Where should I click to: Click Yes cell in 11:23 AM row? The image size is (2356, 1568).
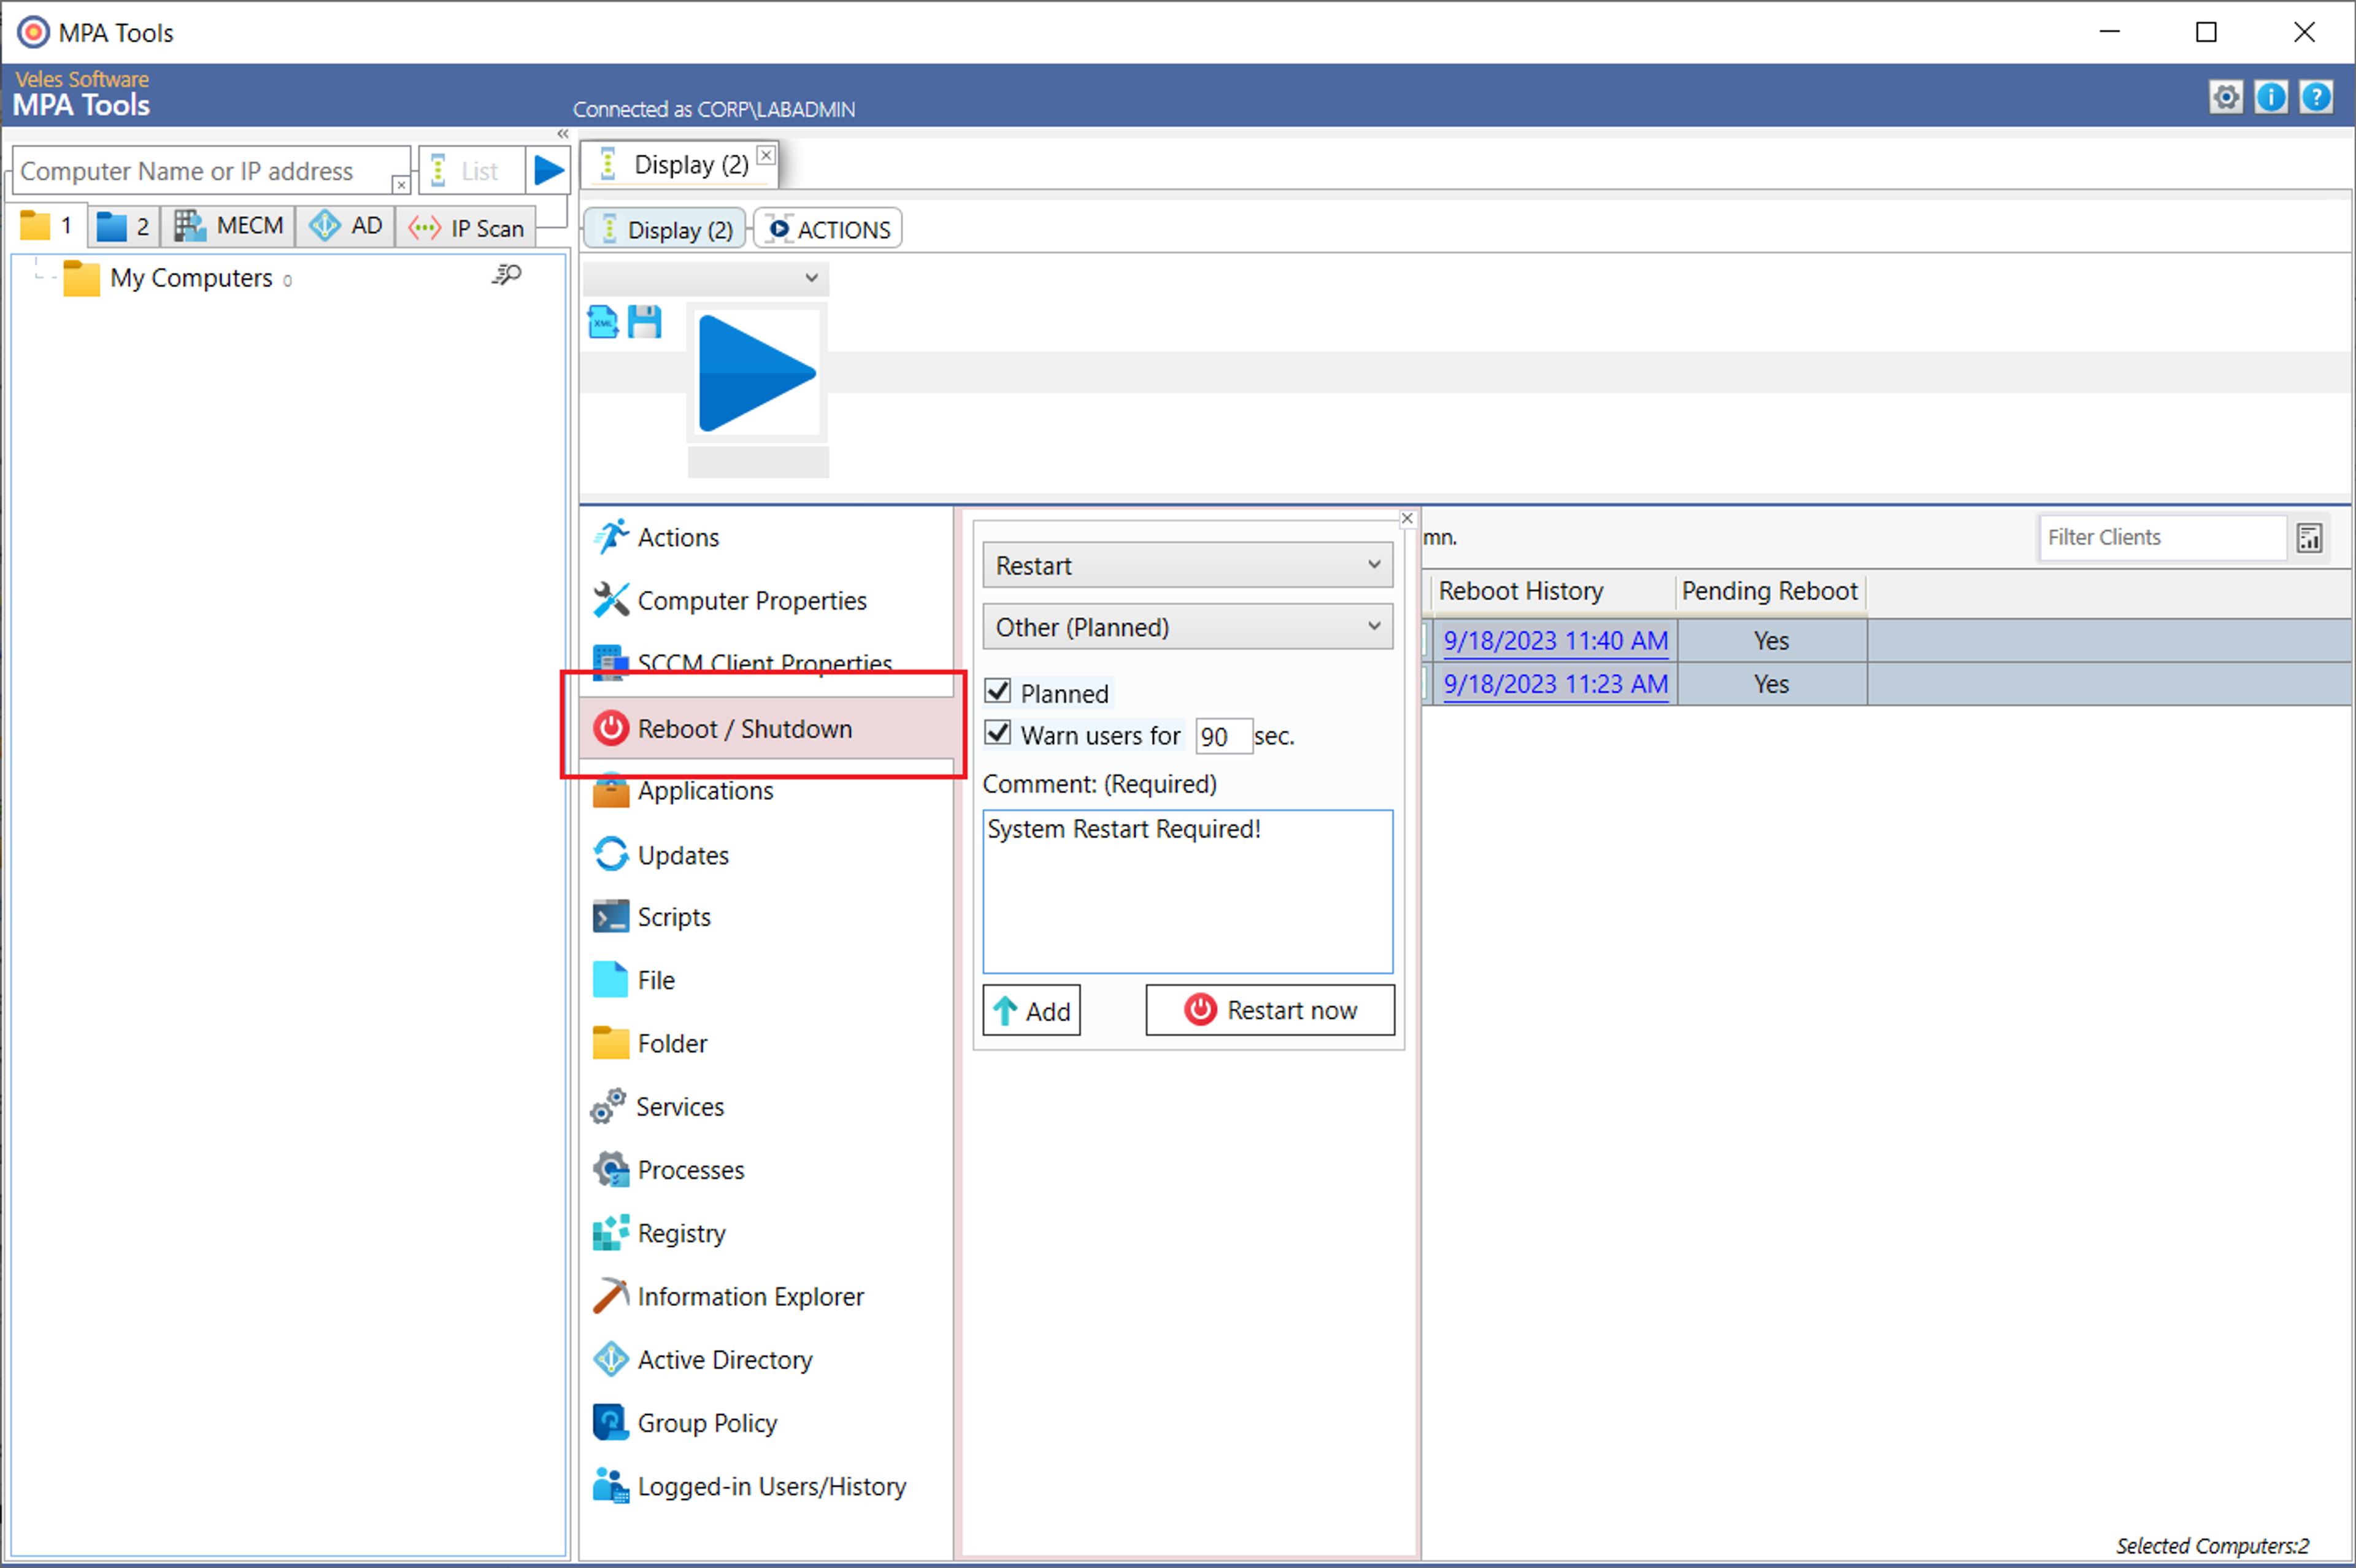1771,684
